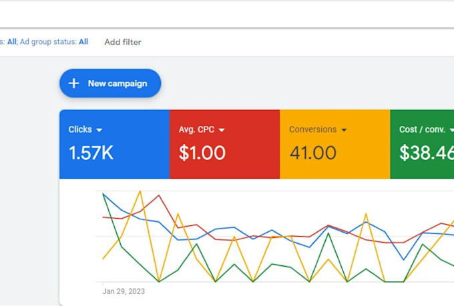Viewport: 454px width, 306px height.
Task: Click the green line's starting point at chart top
Action: pyautogui.click(x=103, y=193)
